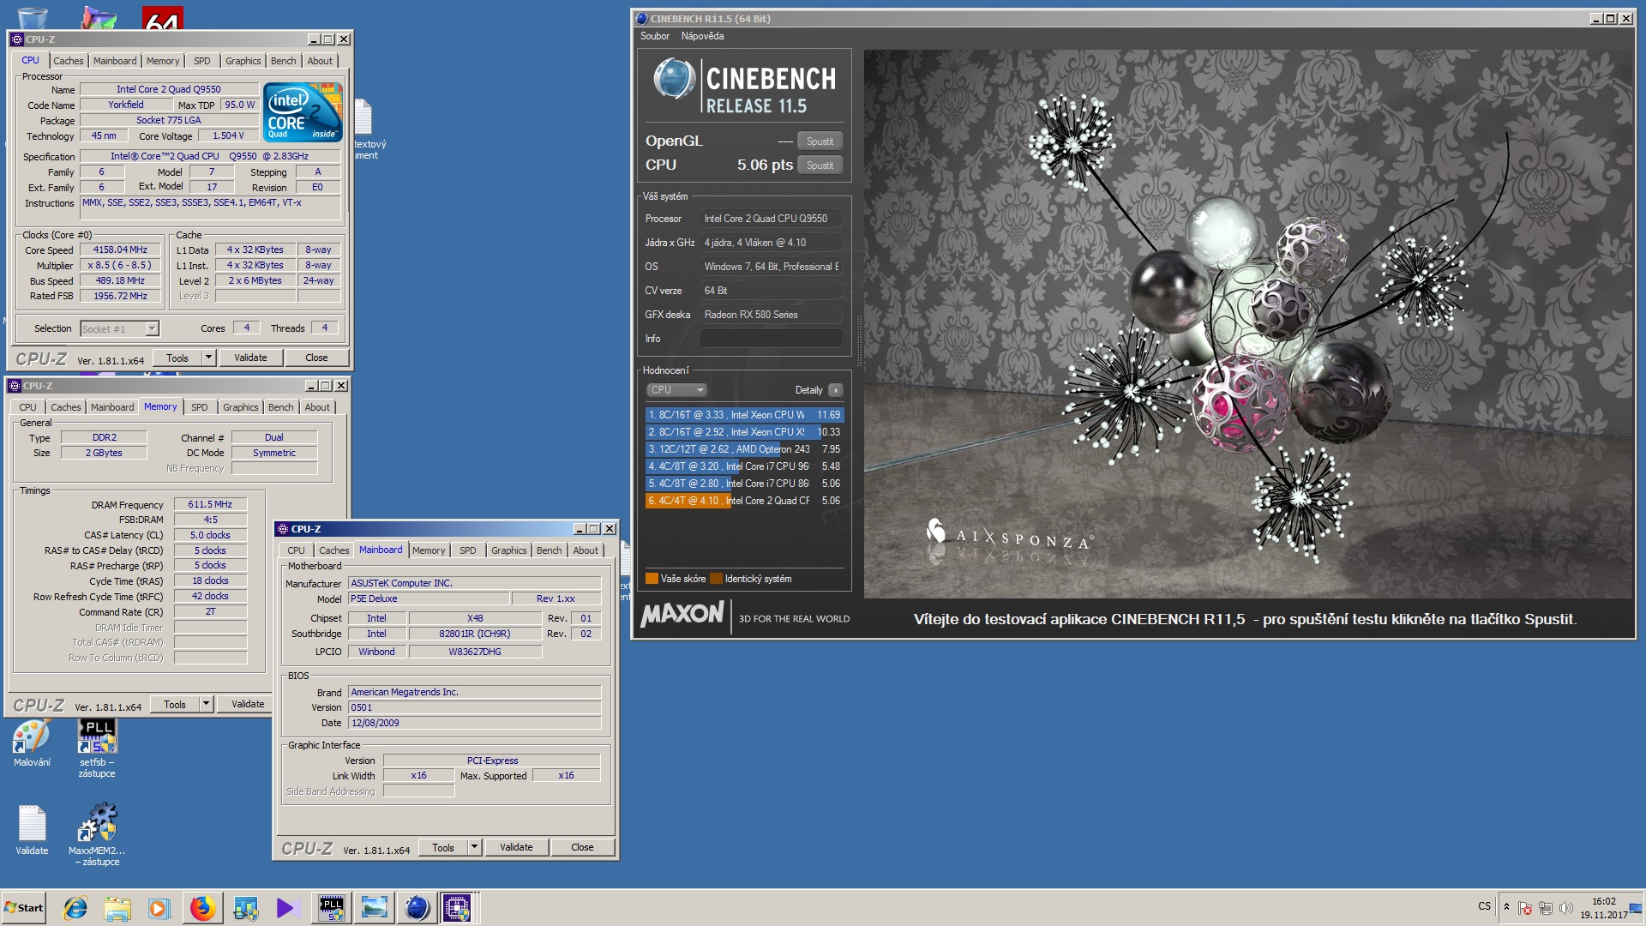The image size is (1646, 926).
Task: Open the network status tray icon
Action: 1545,907
